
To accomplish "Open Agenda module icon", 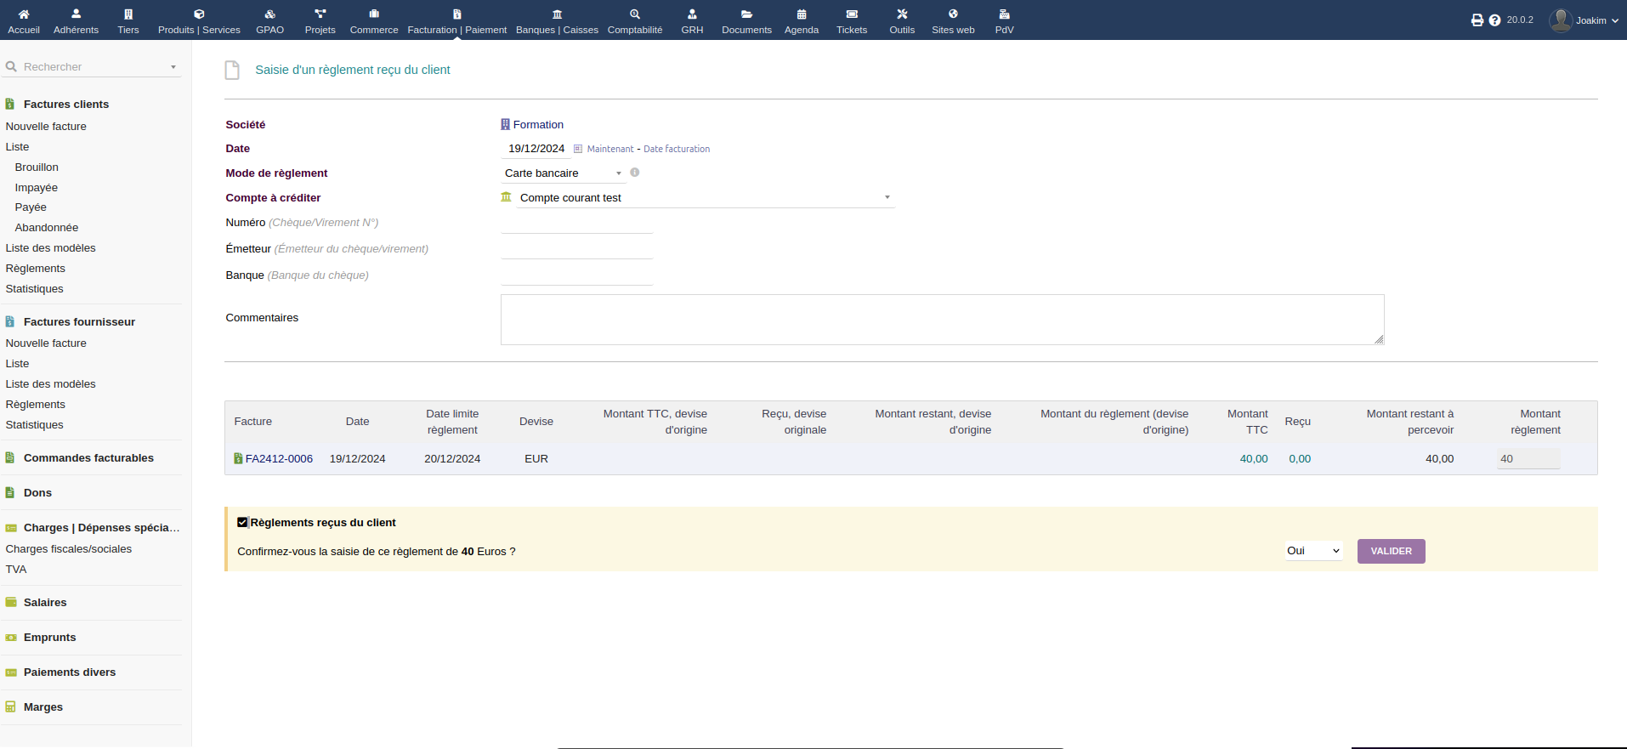I will click(802, 14).
